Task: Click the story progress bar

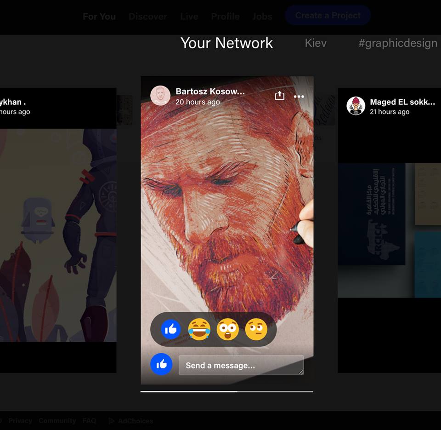Action: 226,392
